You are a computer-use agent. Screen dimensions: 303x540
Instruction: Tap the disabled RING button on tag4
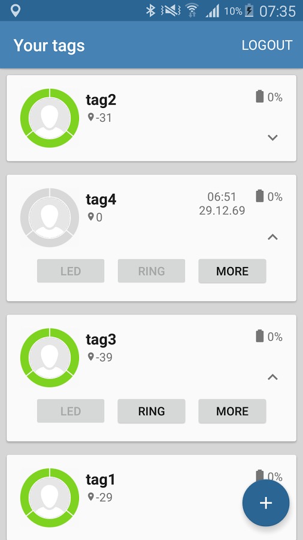click(x=151, y=271)
